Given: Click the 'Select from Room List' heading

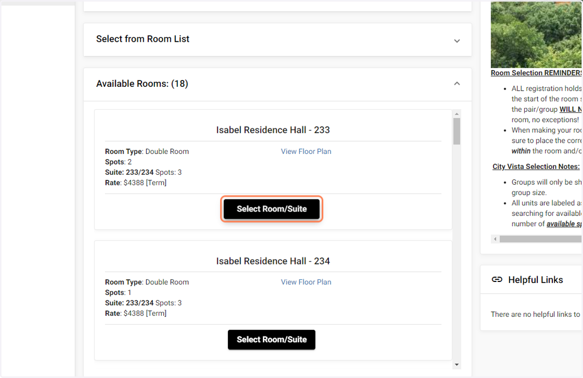Looking at the screenshot, I should 143,39.
